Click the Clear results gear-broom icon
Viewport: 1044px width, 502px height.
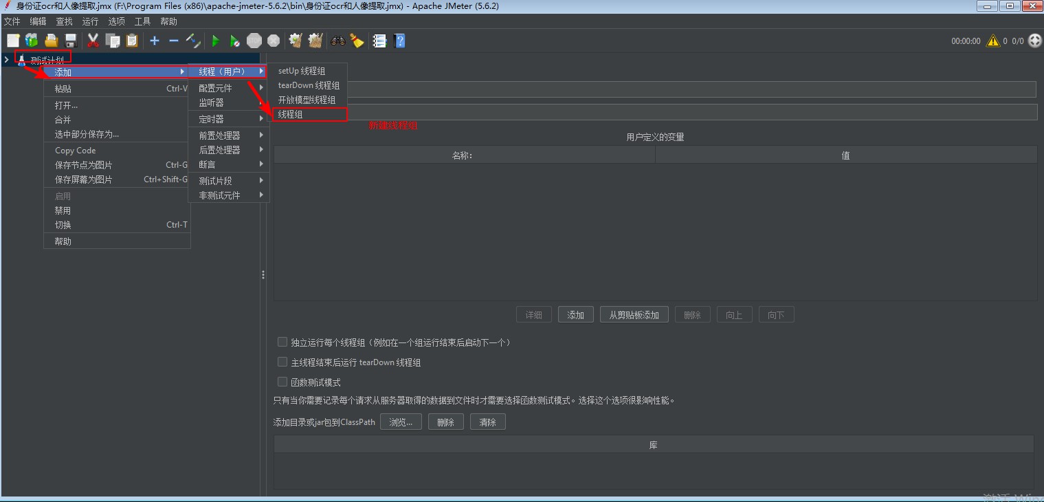pyautogui.click(x=296, y=41)
